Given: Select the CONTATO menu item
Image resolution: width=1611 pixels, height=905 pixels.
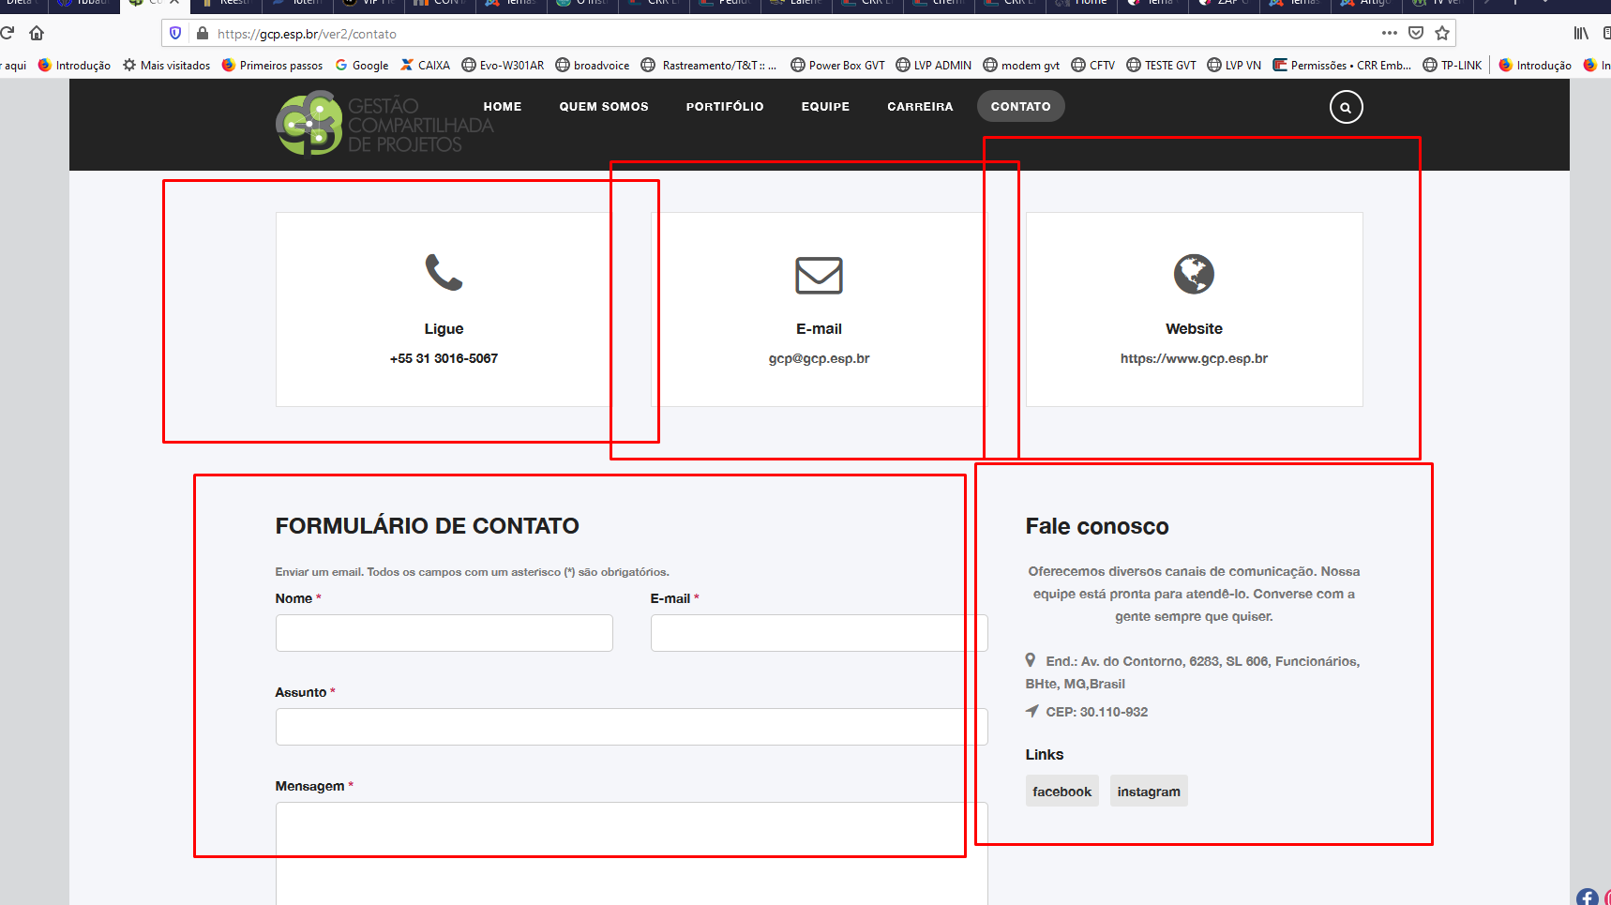Looking at the screenshot, I should coord(1020,107).
